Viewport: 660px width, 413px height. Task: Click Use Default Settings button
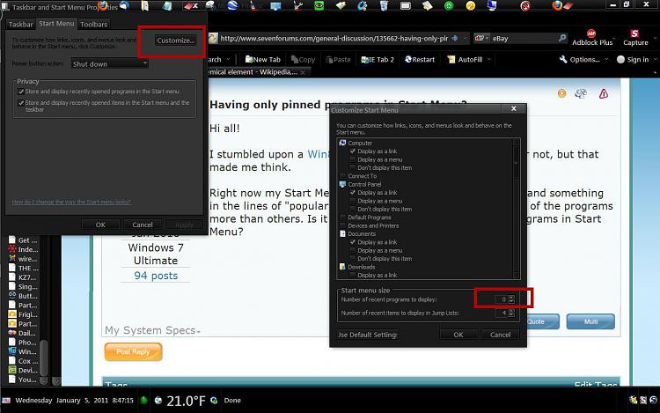(x=368, y=335)
